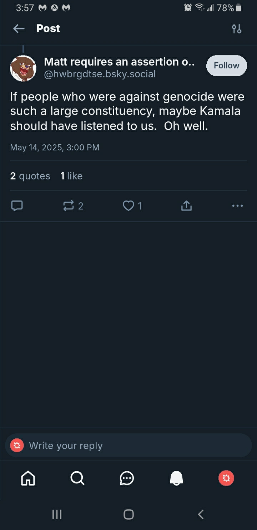The height and width of the screenshot is (530, 257).
Task: View the 2 quotes list
Action: 30,176
